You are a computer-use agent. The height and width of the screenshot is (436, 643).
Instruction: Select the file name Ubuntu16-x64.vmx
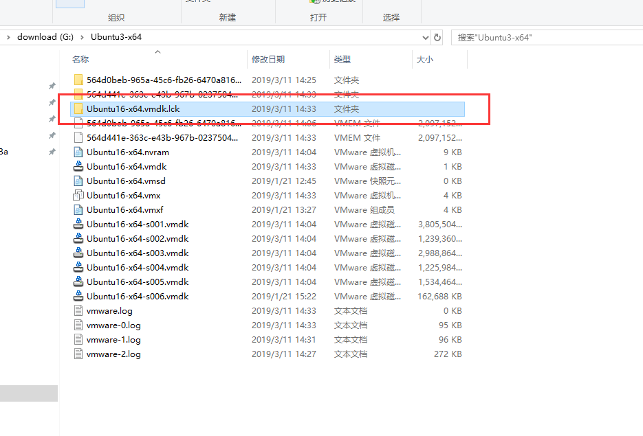(x=123, y=195)
